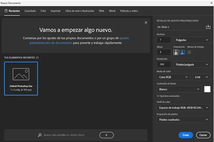Dismiss the welcome banner with its X

[146, 22]
